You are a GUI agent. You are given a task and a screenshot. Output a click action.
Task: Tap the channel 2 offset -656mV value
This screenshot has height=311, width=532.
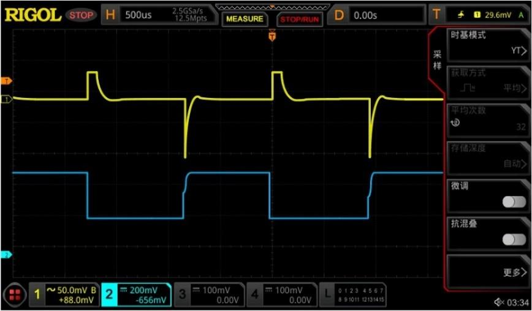coord(151,300)
